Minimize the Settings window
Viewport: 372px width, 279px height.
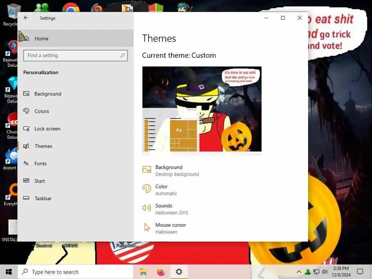point(266,18)
